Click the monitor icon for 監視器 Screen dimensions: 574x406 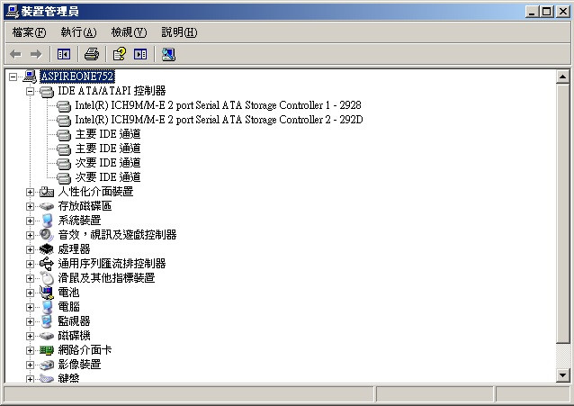[47, 321]
